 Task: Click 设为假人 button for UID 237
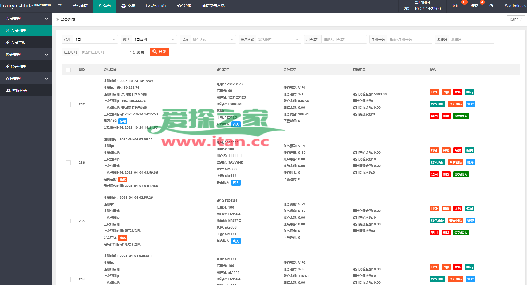(x=461, y=116)
